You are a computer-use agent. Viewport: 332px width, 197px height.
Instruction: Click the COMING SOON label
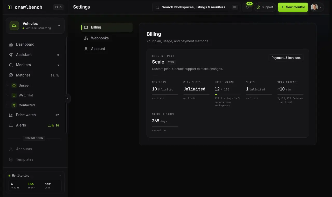pos(34,138)
